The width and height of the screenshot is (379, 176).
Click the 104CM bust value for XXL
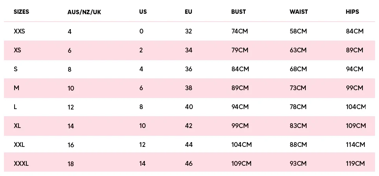coord(242,145)
